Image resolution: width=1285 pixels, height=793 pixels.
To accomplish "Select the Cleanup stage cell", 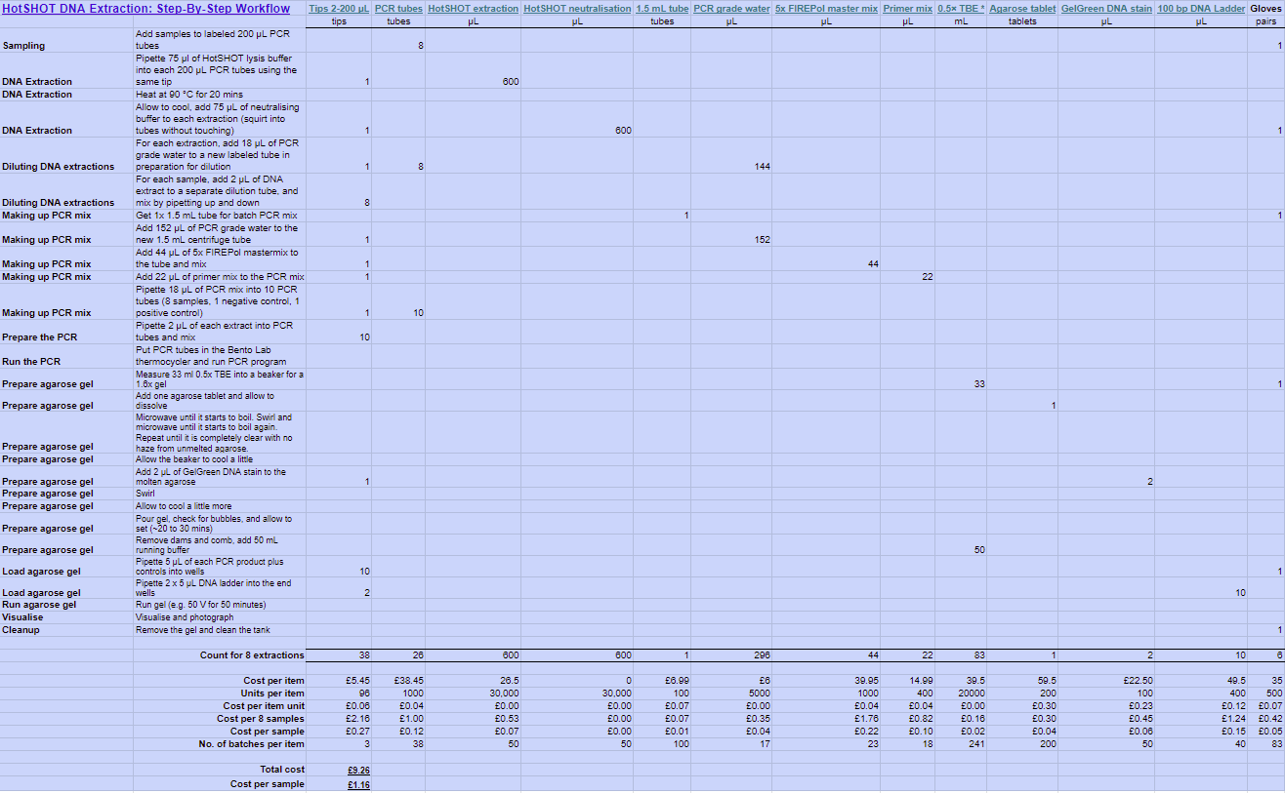I will pos(66,630).
